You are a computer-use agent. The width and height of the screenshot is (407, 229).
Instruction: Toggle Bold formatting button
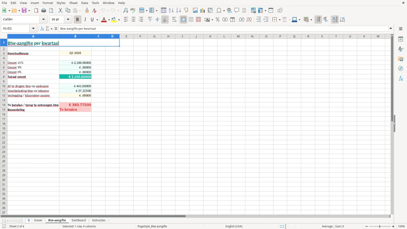(78, 20)
